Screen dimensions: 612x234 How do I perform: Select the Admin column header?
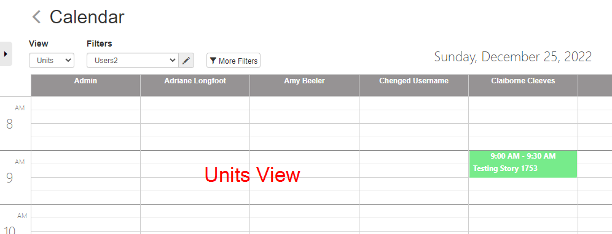[85, 85]
